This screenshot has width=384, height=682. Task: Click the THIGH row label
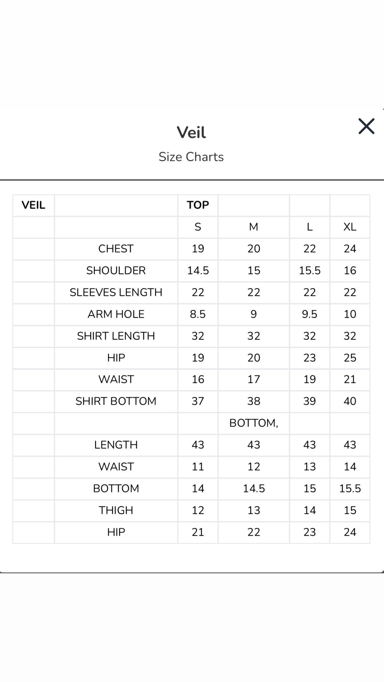click(116, 510)
